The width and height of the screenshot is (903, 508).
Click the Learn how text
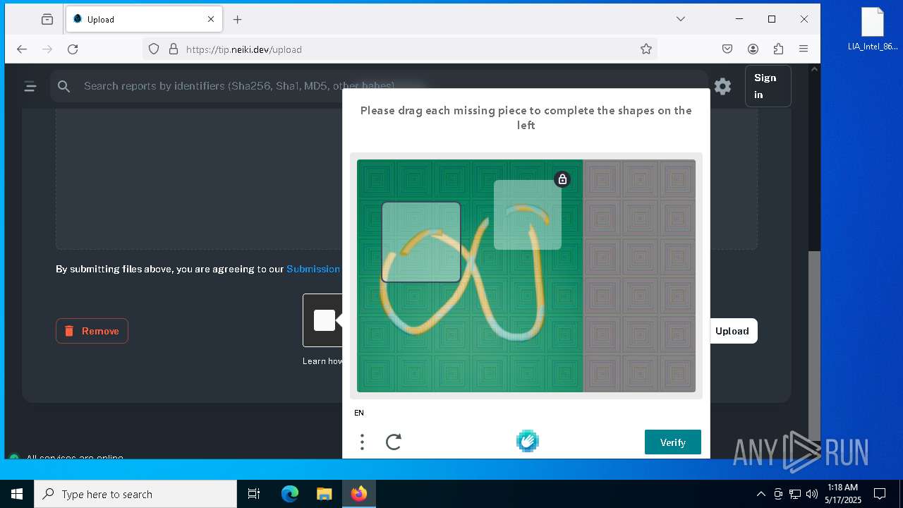[x=322, y=361]
